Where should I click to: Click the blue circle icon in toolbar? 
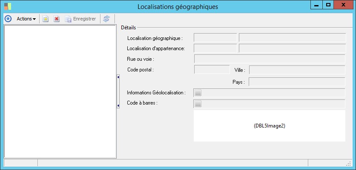[8, 19]
